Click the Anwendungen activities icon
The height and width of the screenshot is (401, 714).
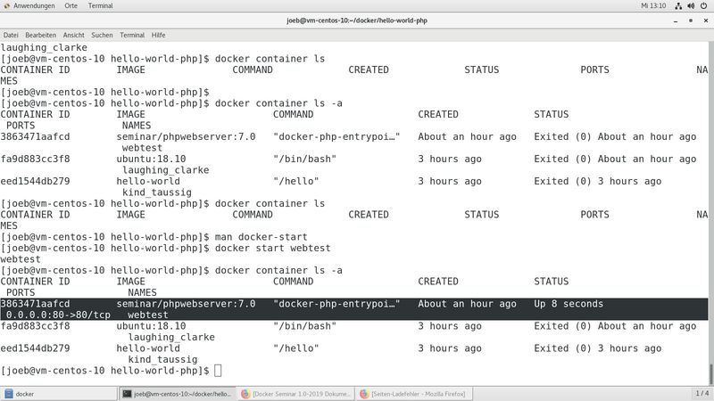coord(6,5)
